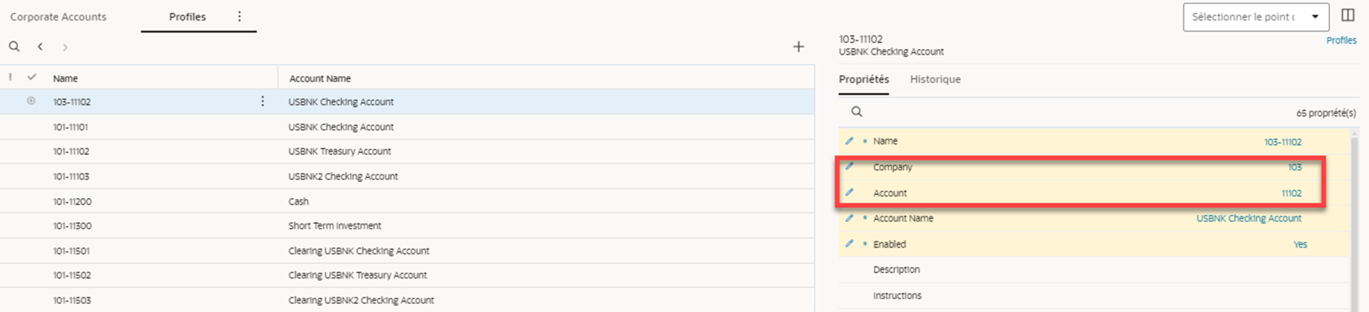Edit the Name property with the pencil icon
1369x312 pixels.
[849, 141]
